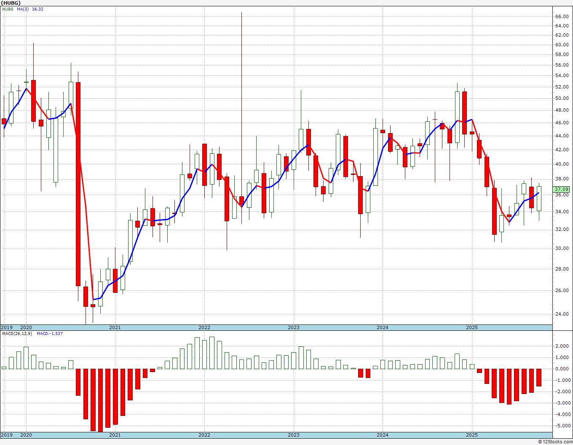The image size is (573, 445).
Task: Click the MACD(26,12,9) indicator label
Action: [x=17, y=333]
